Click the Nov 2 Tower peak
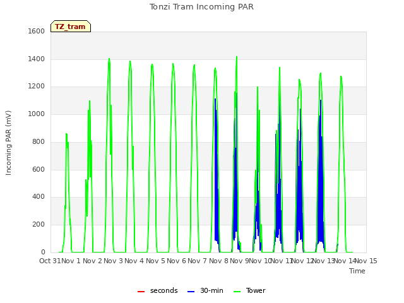 tap(109, 59)
